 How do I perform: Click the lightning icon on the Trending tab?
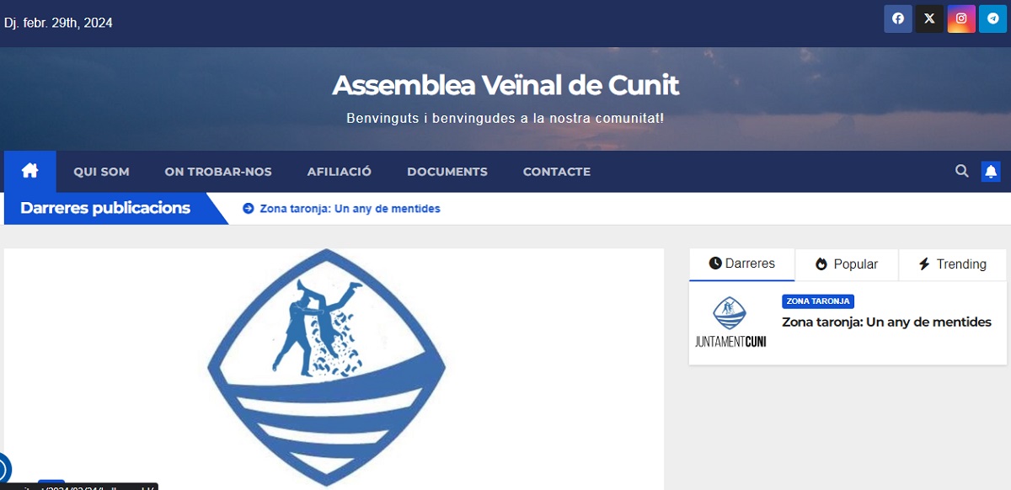click(x=923, y=264)
